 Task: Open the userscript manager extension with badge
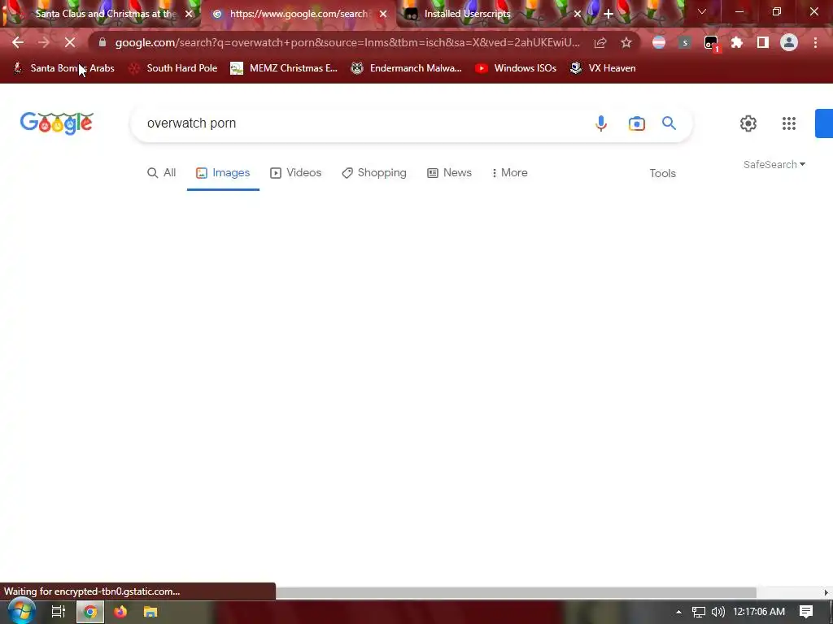(711, 44)
